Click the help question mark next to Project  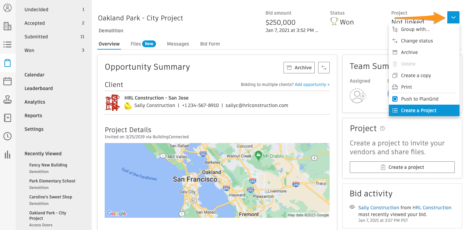point(382,128)
